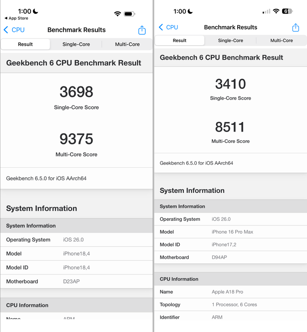Tap iPhone17,2 Model ID value

[224, 244]
